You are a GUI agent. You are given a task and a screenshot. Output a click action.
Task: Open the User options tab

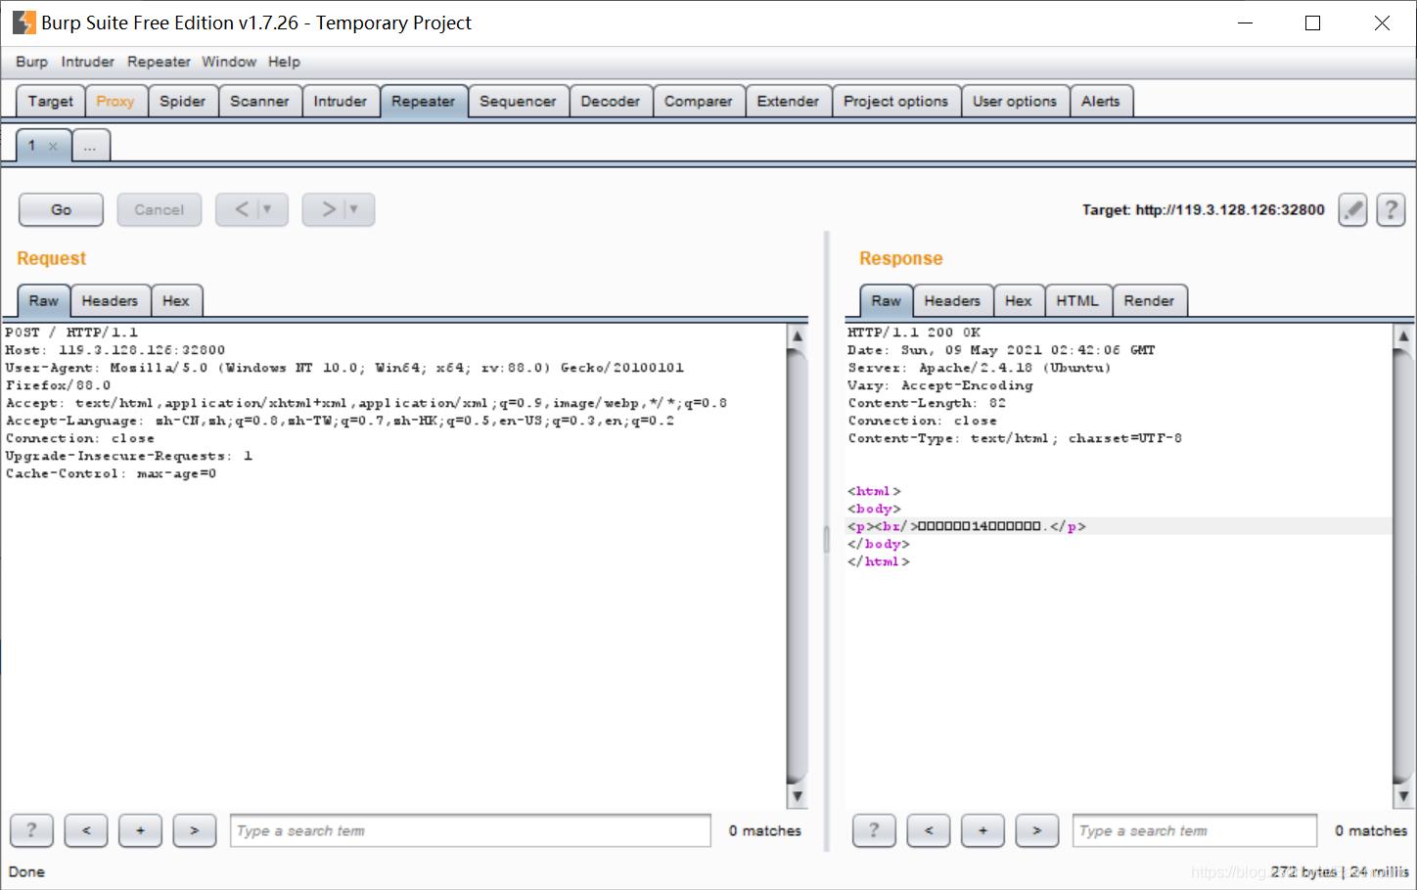(x=1015, y=101)
